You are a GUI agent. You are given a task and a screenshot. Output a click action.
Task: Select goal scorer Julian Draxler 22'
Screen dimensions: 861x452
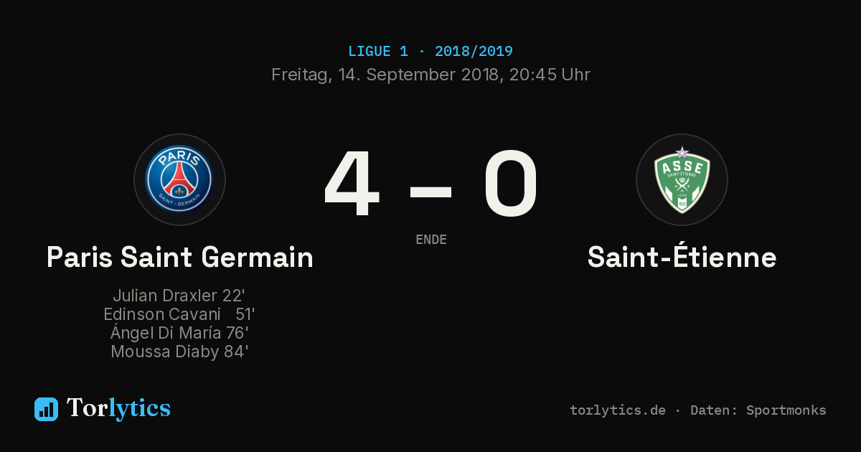pos(179,296)
